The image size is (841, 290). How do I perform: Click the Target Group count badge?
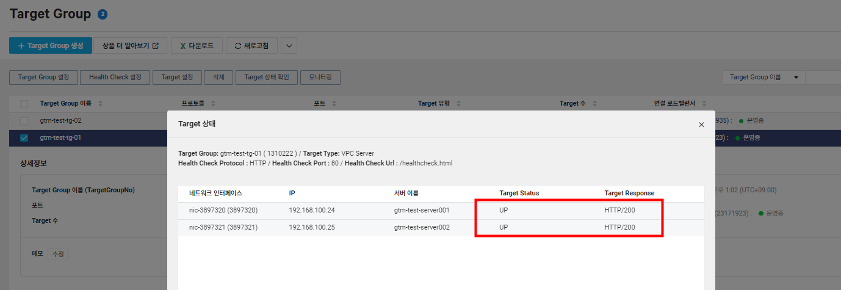coord(103,14)
